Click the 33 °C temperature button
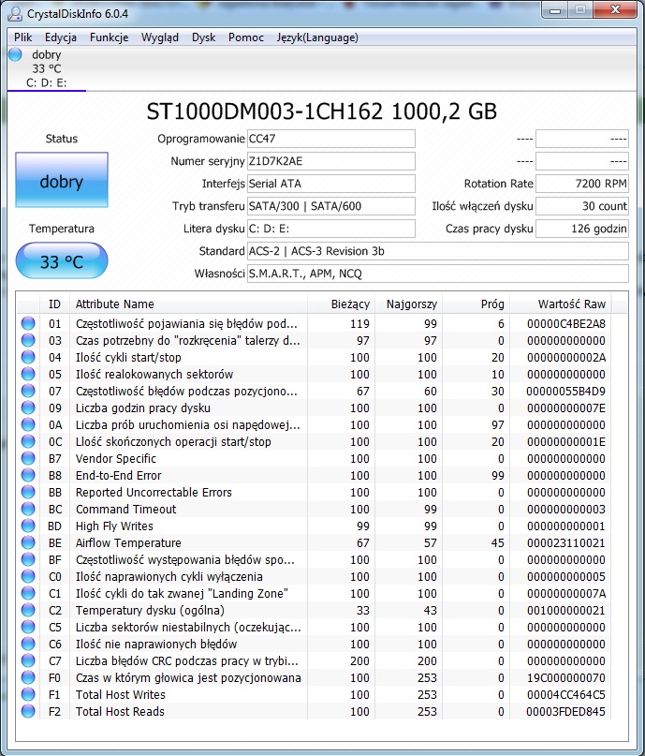The height and width of the screenshot is (756, 645). [62, 260]
